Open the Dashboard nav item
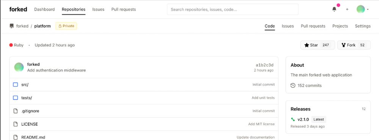The width and height of the screenshot is (379, 140). 44,9
